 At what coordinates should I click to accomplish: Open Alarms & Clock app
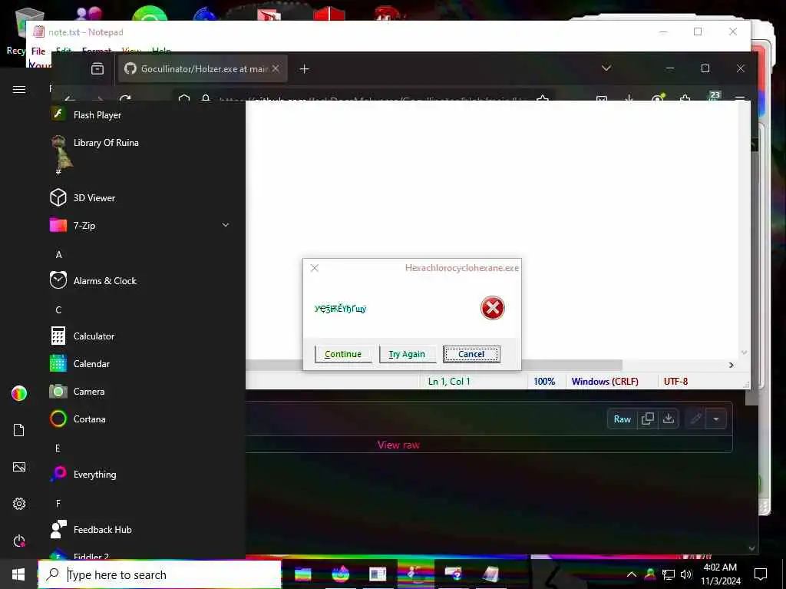104,281
